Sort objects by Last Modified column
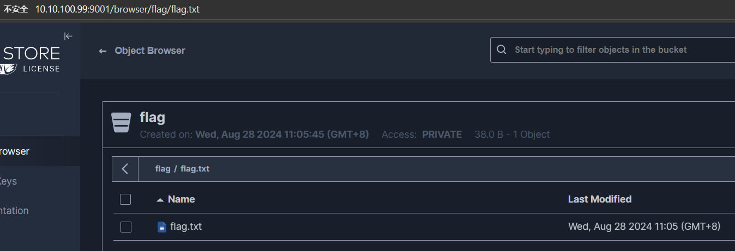Screen dimensions: 735x251 pyautogui.click(x=599, y=199)
